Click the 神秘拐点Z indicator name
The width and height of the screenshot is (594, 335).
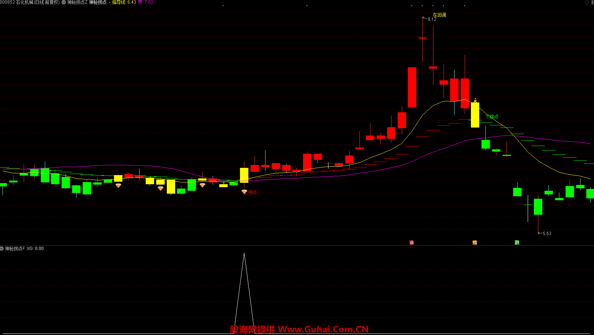coord(77,2)
